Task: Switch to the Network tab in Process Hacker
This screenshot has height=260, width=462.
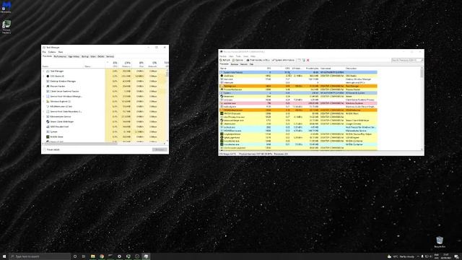Action: pos(244,64)
